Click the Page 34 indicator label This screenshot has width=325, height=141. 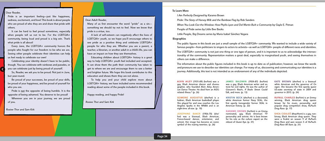[x=162, y=136]
